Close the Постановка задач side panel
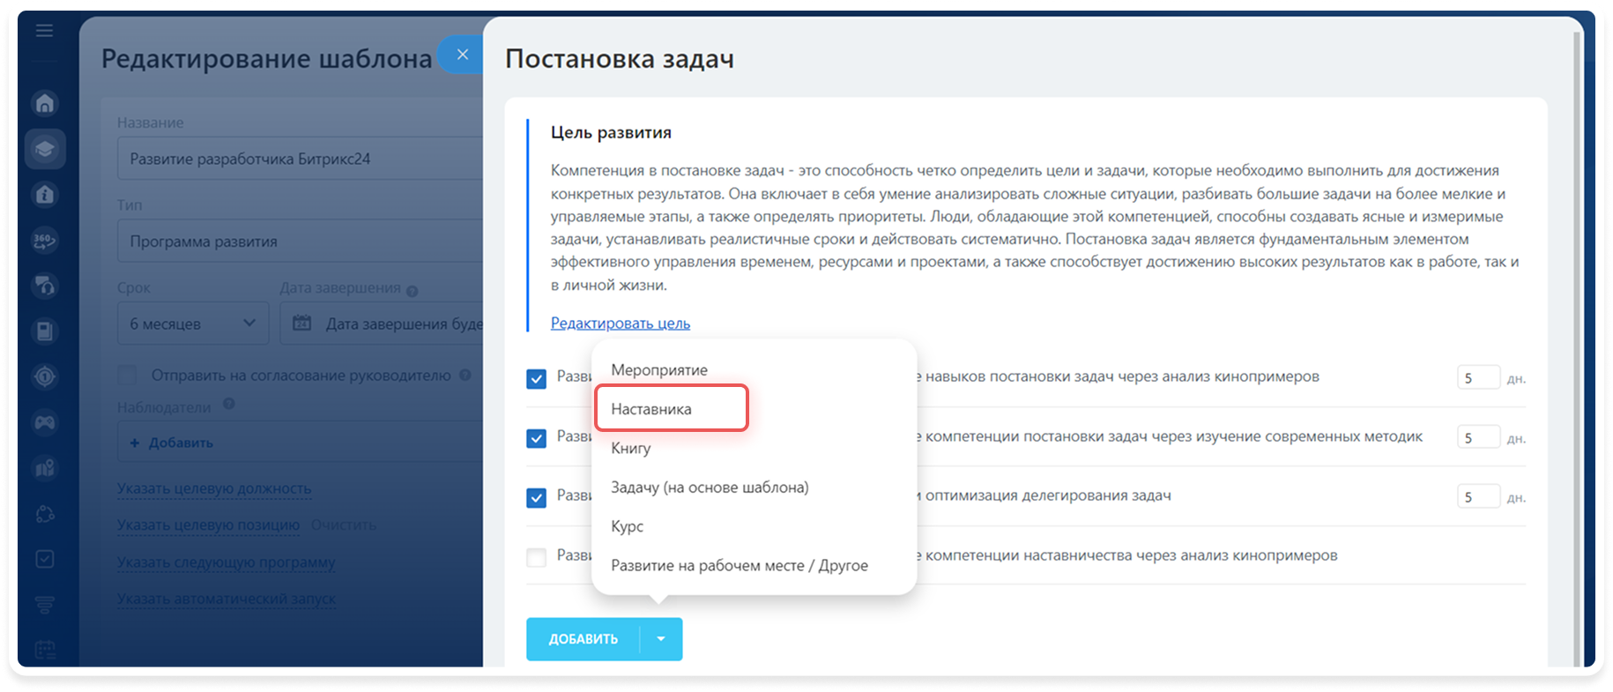This screenshot has width=1613, height=692. pyautogui.click(x=462, y=55)
